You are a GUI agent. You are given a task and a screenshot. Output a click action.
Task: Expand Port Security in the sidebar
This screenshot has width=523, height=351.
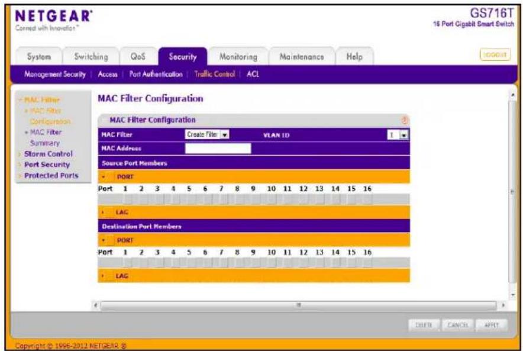pos(47,165)
